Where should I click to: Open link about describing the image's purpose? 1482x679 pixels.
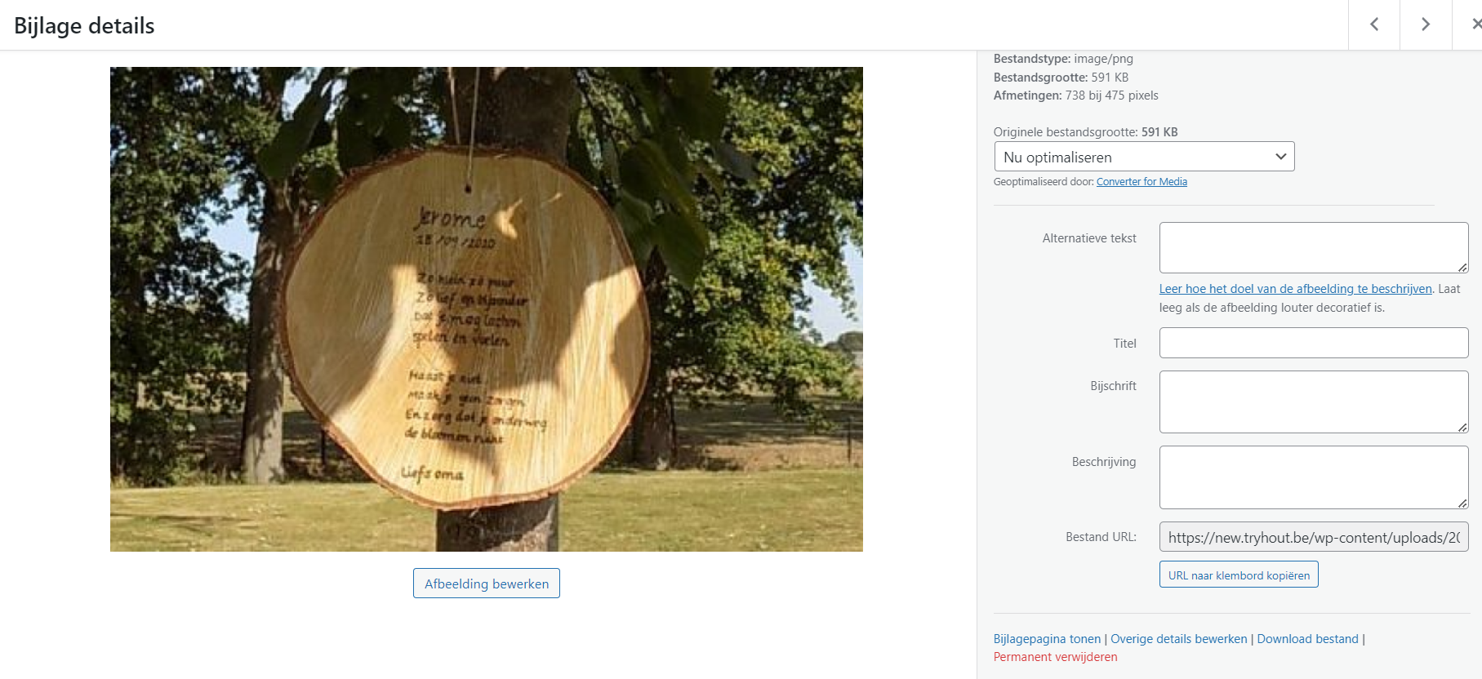click(1295, 289)
